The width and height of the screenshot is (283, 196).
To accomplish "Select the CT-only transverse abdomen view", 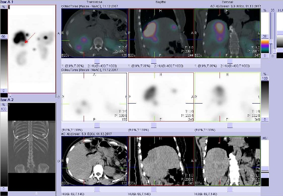I will (x=94, y=162).
